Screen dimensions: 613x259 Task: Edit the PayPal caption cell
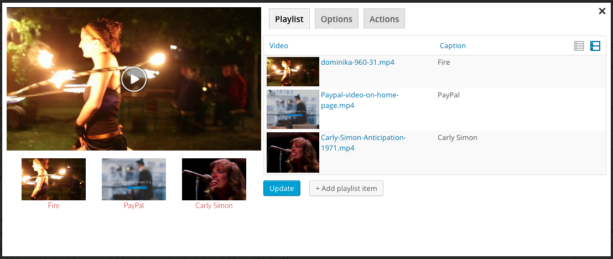pos(449,95)
